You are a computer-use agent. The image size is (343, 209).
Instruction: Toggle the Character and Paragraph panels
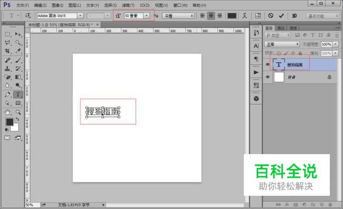(258, 16)
